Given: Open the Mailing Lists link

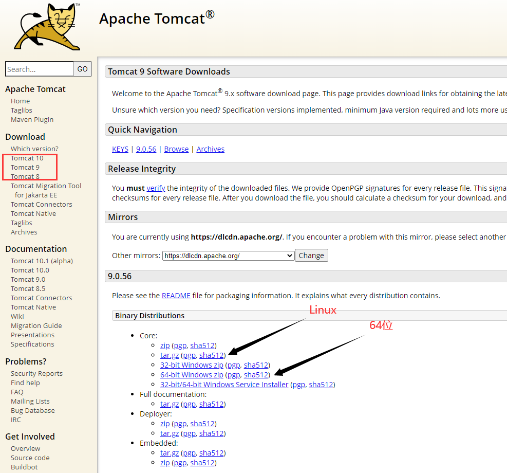Looking at the screenshot, I should tap(30, 401).
